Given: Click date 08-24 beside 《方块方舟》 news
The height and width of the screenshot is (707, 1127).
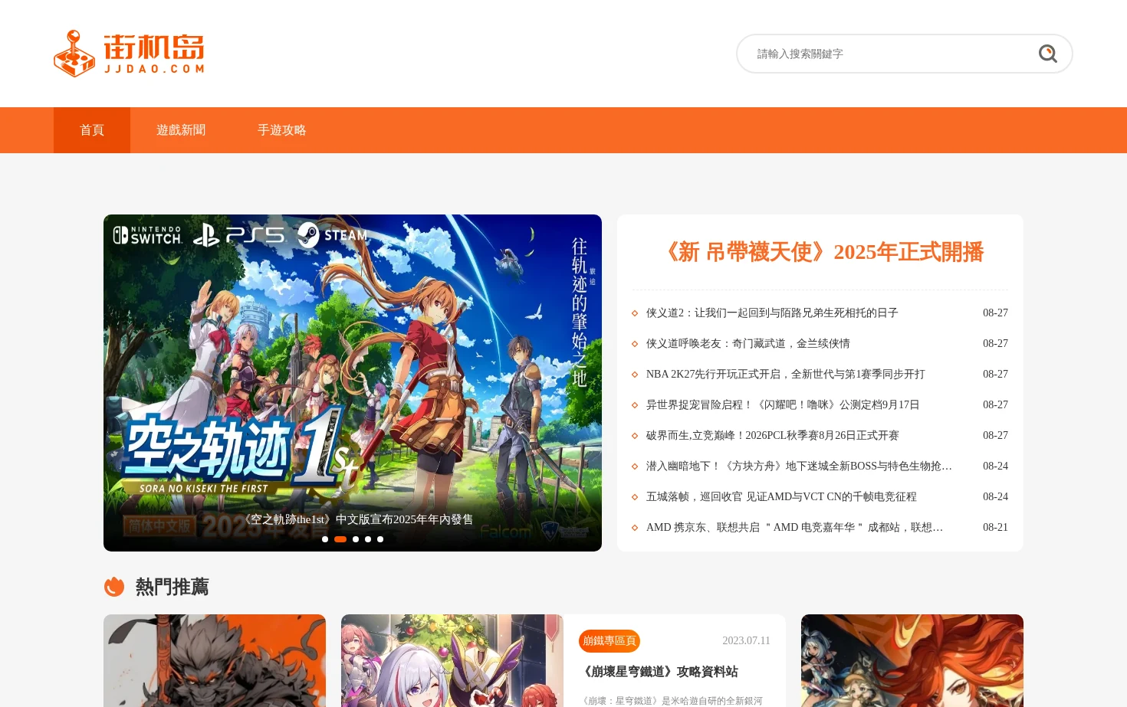Looking at the screenshot, I should tap(995, 466).
